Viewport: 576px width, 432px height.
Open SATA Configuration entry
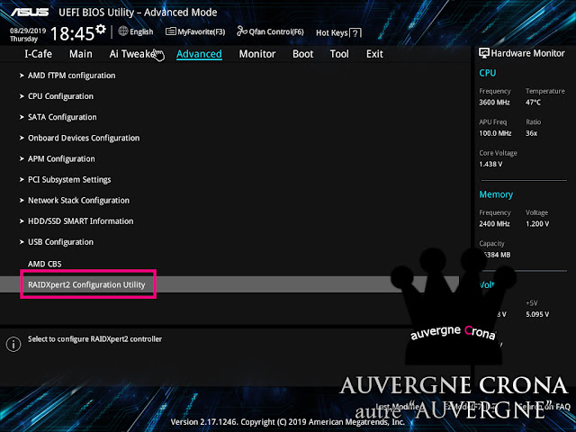pos(62,117)
